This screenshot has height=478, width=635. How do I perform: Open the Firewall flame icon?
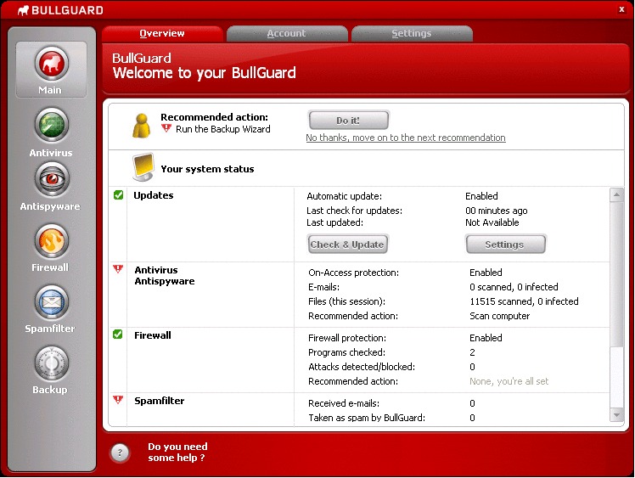52,241
